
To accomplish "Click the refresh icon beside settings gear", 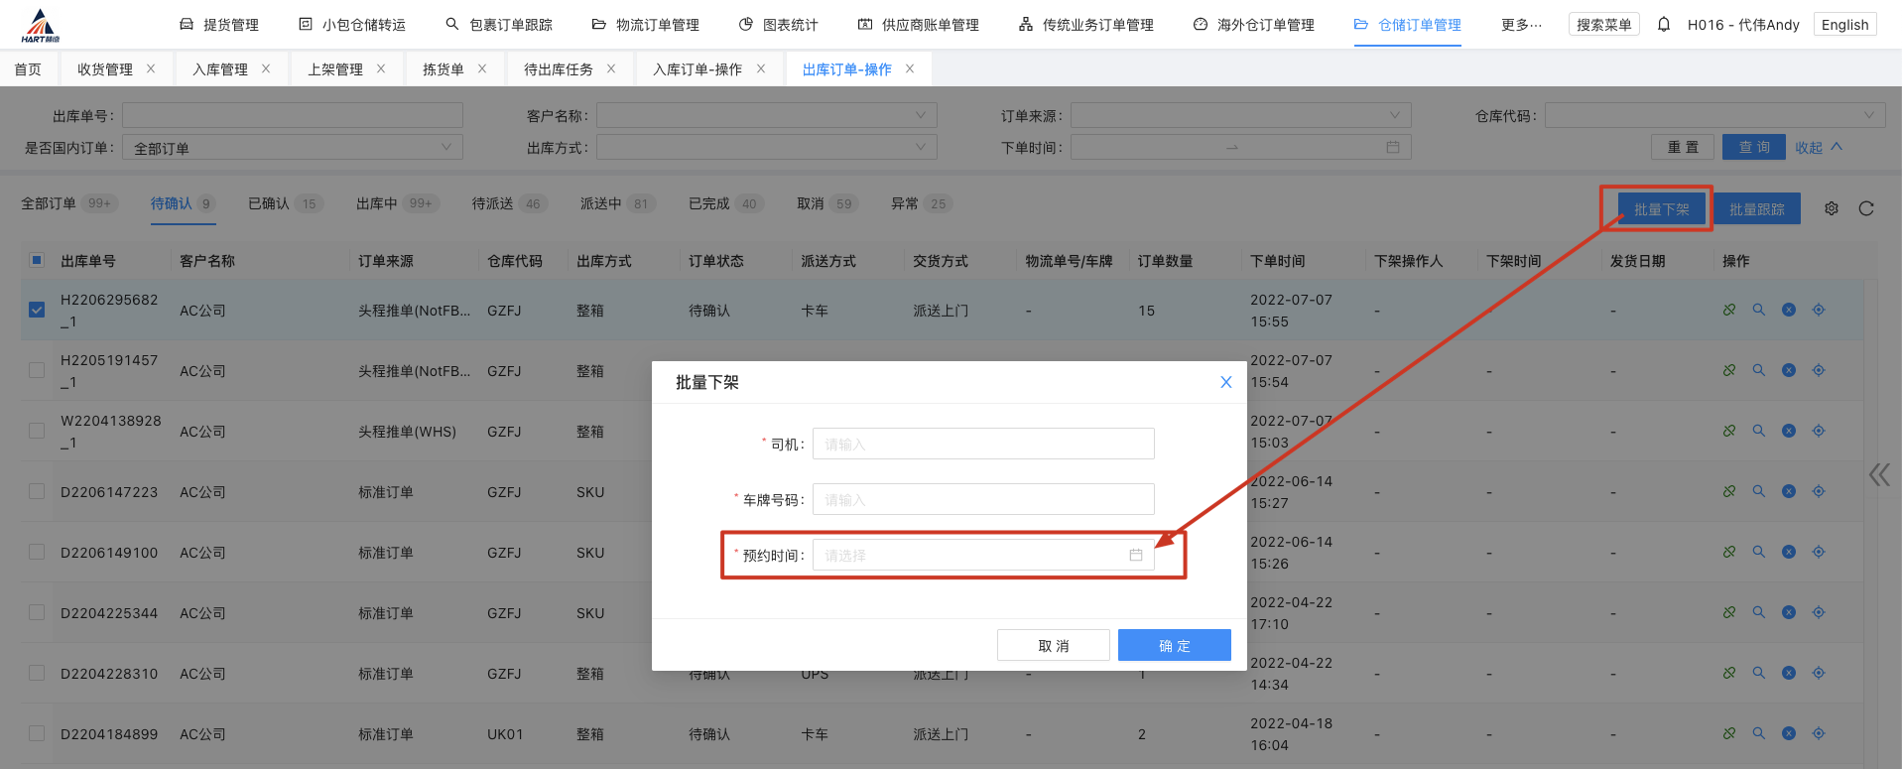I will point(1866,208).
